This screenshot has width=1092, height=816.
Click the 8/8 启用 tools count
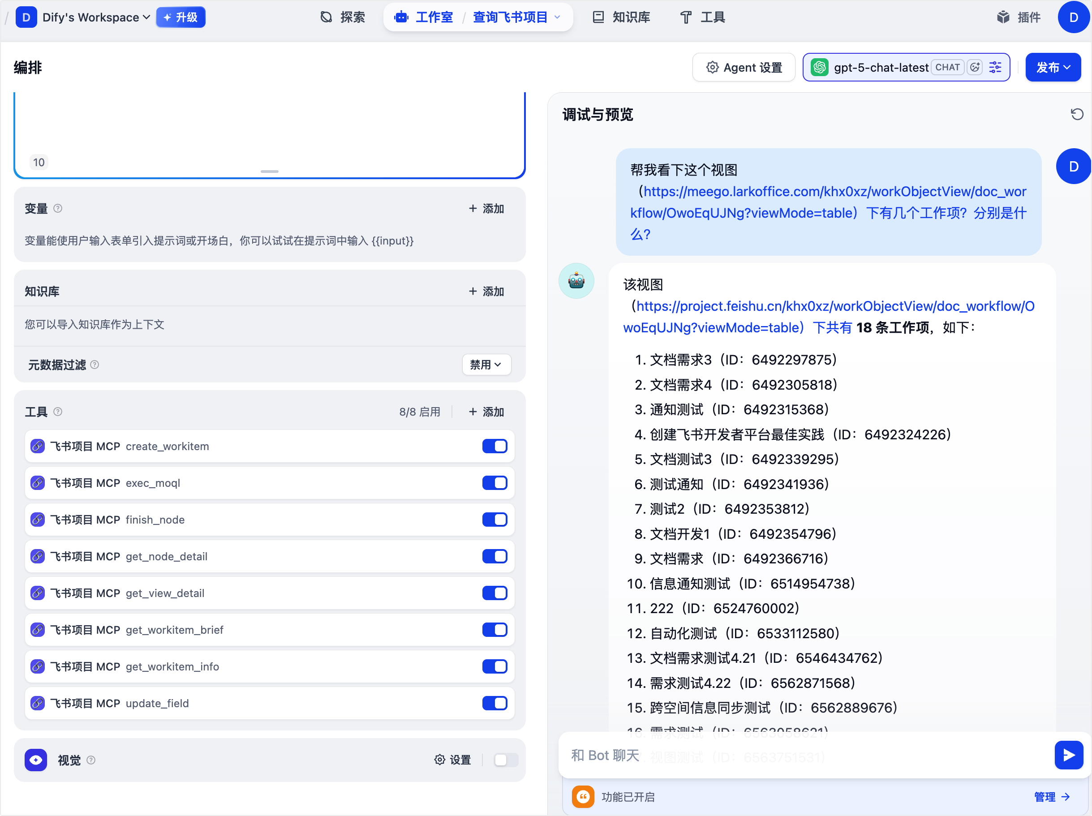420,412
